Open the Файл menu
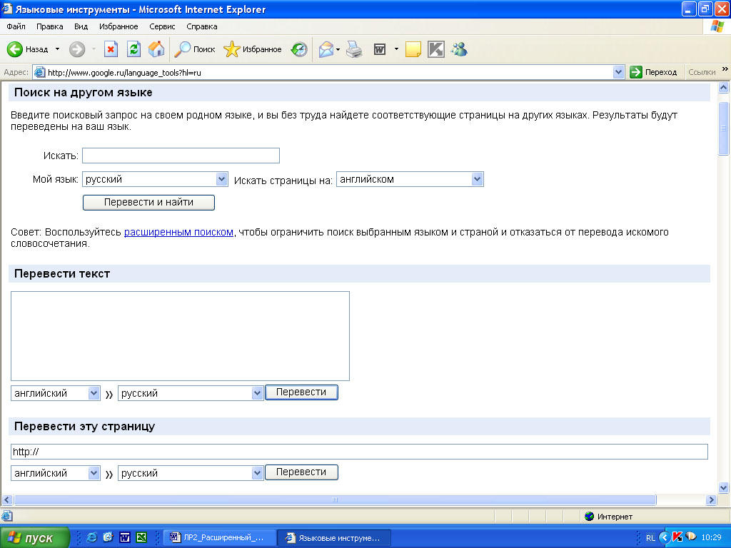This screenshot has height=548, width=731. 16,26
